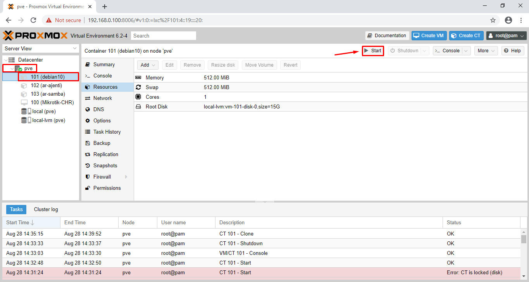Select the VM/CT 101 - Console task row
Image resolution: width=529 pixels, height=282 pixels.
[x=261, y=253]
